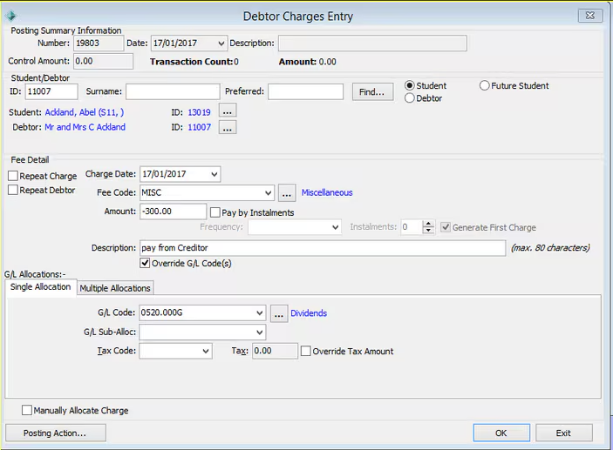Open Fee Code lookup ellipsis button

pyautogui.click(x=288, y=192)
